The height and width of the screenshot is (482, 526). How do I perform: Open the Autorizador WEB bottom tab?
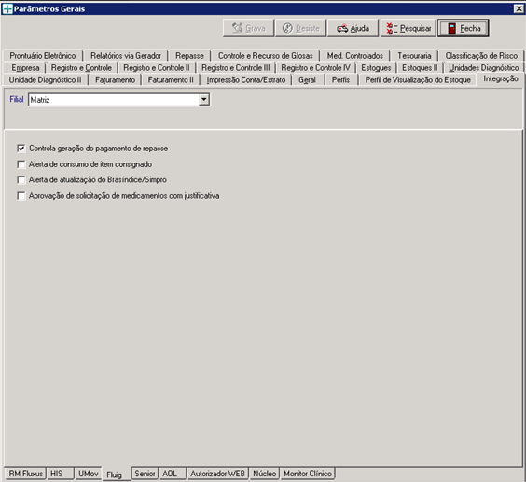217,474
